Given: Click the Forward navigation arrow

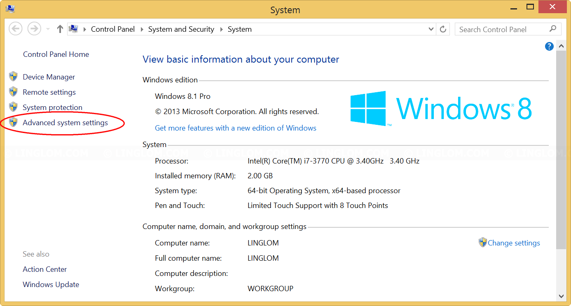Looking at the screenshot, I should (x=34, y=29).
